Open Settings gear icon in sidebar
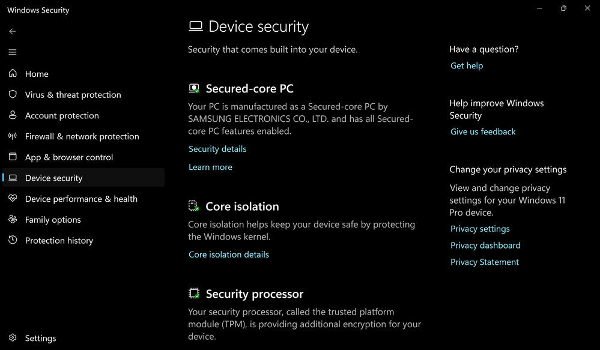This screenshot has height=350, width=600. tap(13, 338)
